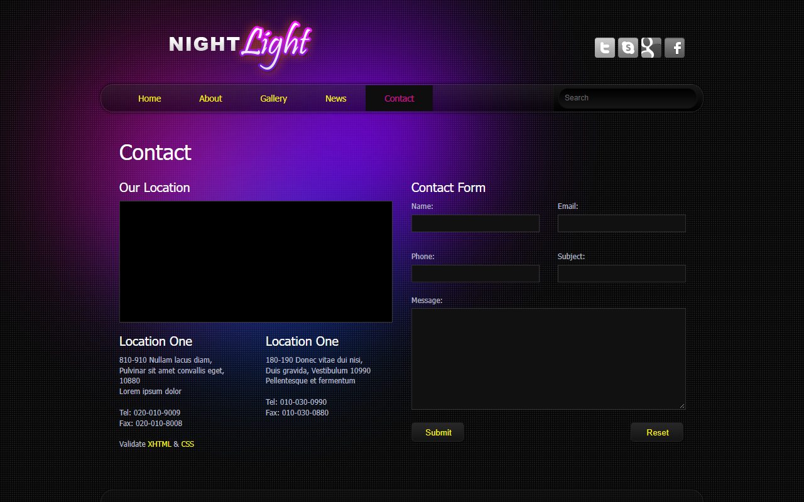Viewport: 804px width, 502px height.
Task: Submit the contact form
Action: coord(438,432)
